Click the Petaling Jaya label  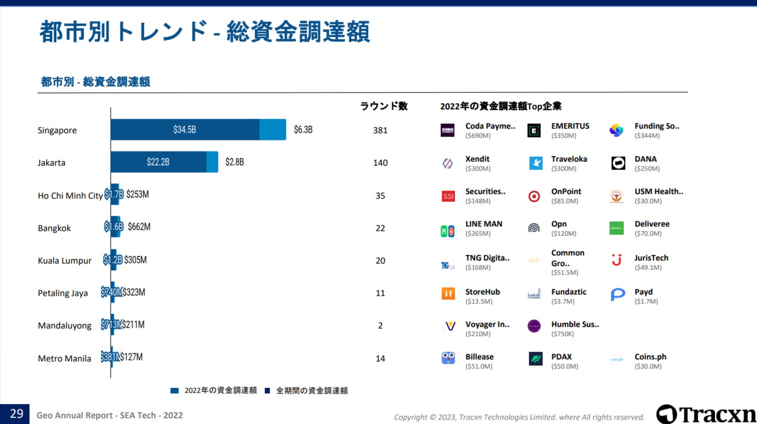point(63,293)
